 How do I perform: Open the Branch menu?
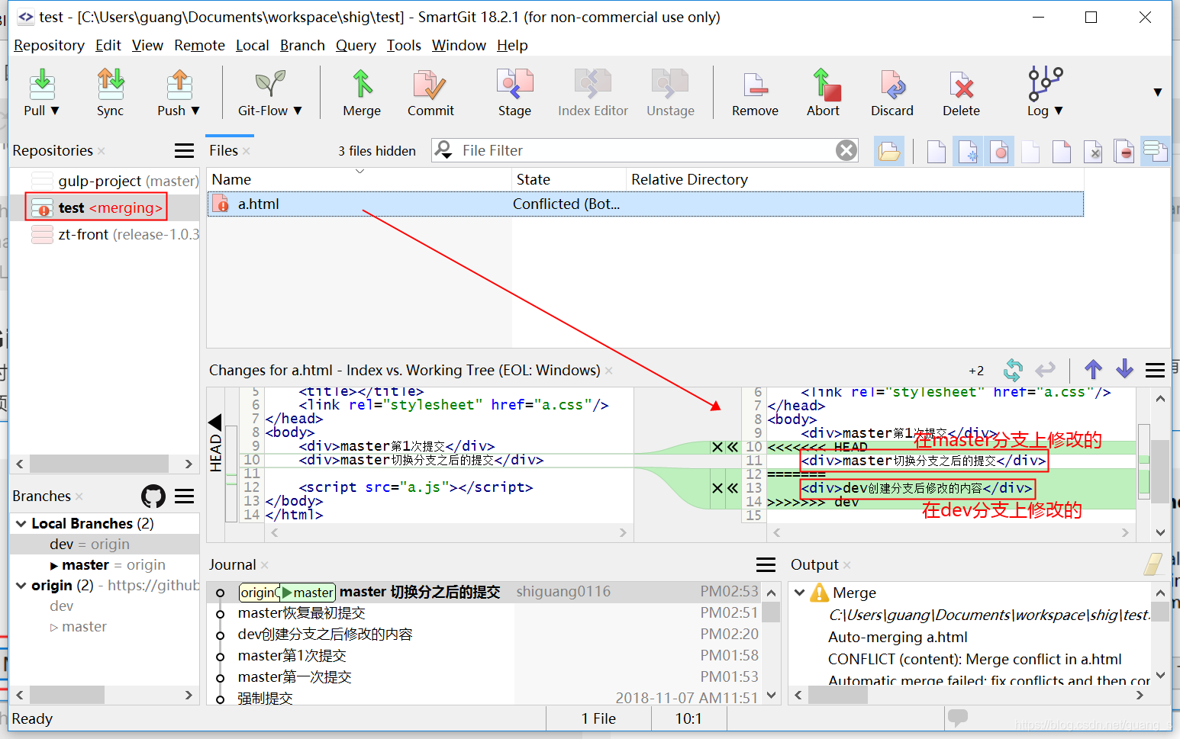coord(302,45)
